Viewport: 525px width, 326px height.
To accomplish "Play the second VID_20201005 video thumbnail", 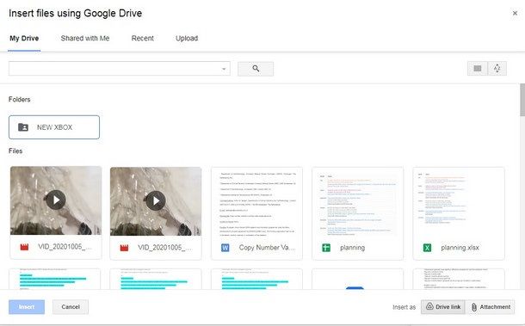I will (156, 200).
